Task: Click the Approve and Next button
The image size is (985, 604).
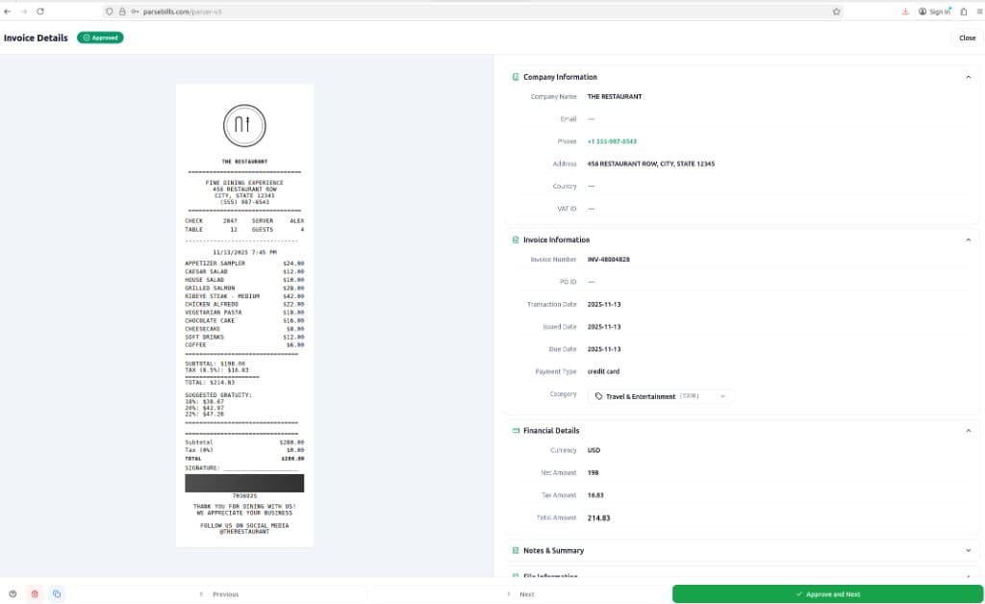Action: (x=829, y=593)
